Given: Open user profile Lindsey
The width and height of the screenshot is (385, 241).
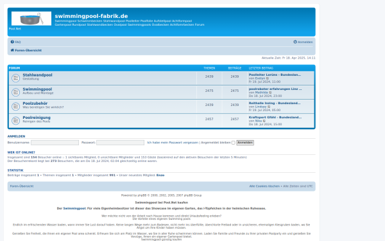Looking at the screenshot, I should pyautogui.click(x=261, y=107).
